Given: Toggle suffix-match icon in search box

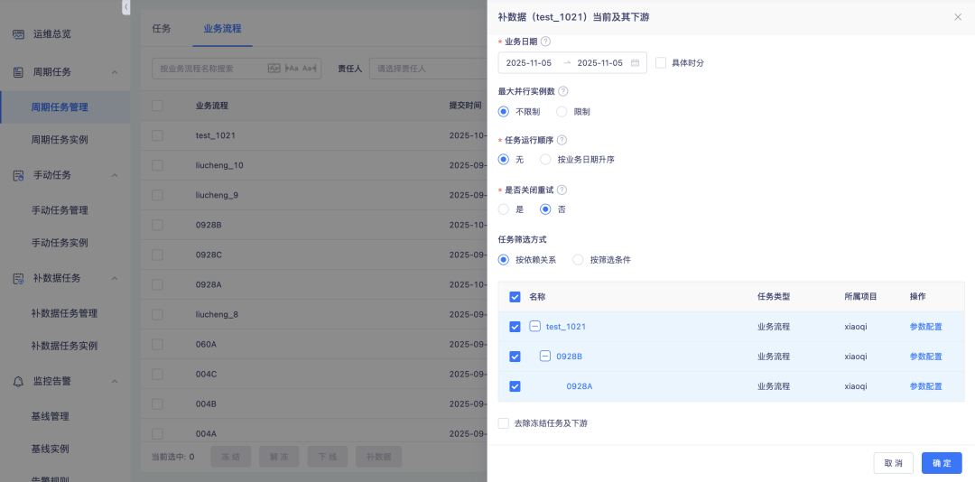Looking at the screenshot, I should pyautogui.click(x=309, y=69).
